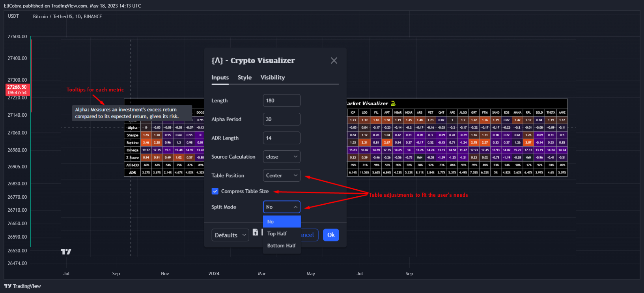Click the ICP column header
Screen dimensions: 644x293
click(353, 113)
